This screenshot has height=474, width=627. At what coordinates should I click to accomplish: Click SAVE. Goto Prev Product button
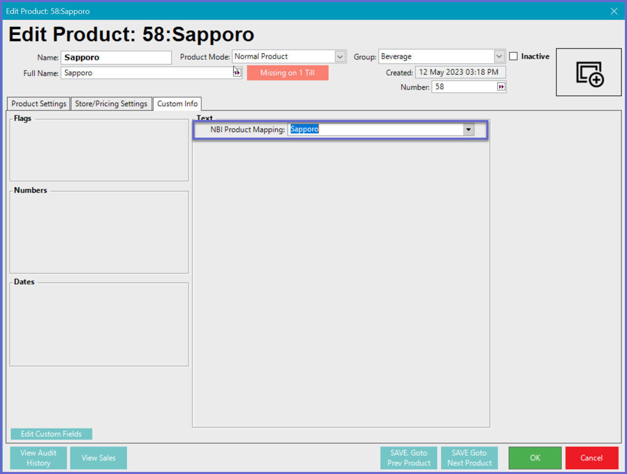[409, 458]
